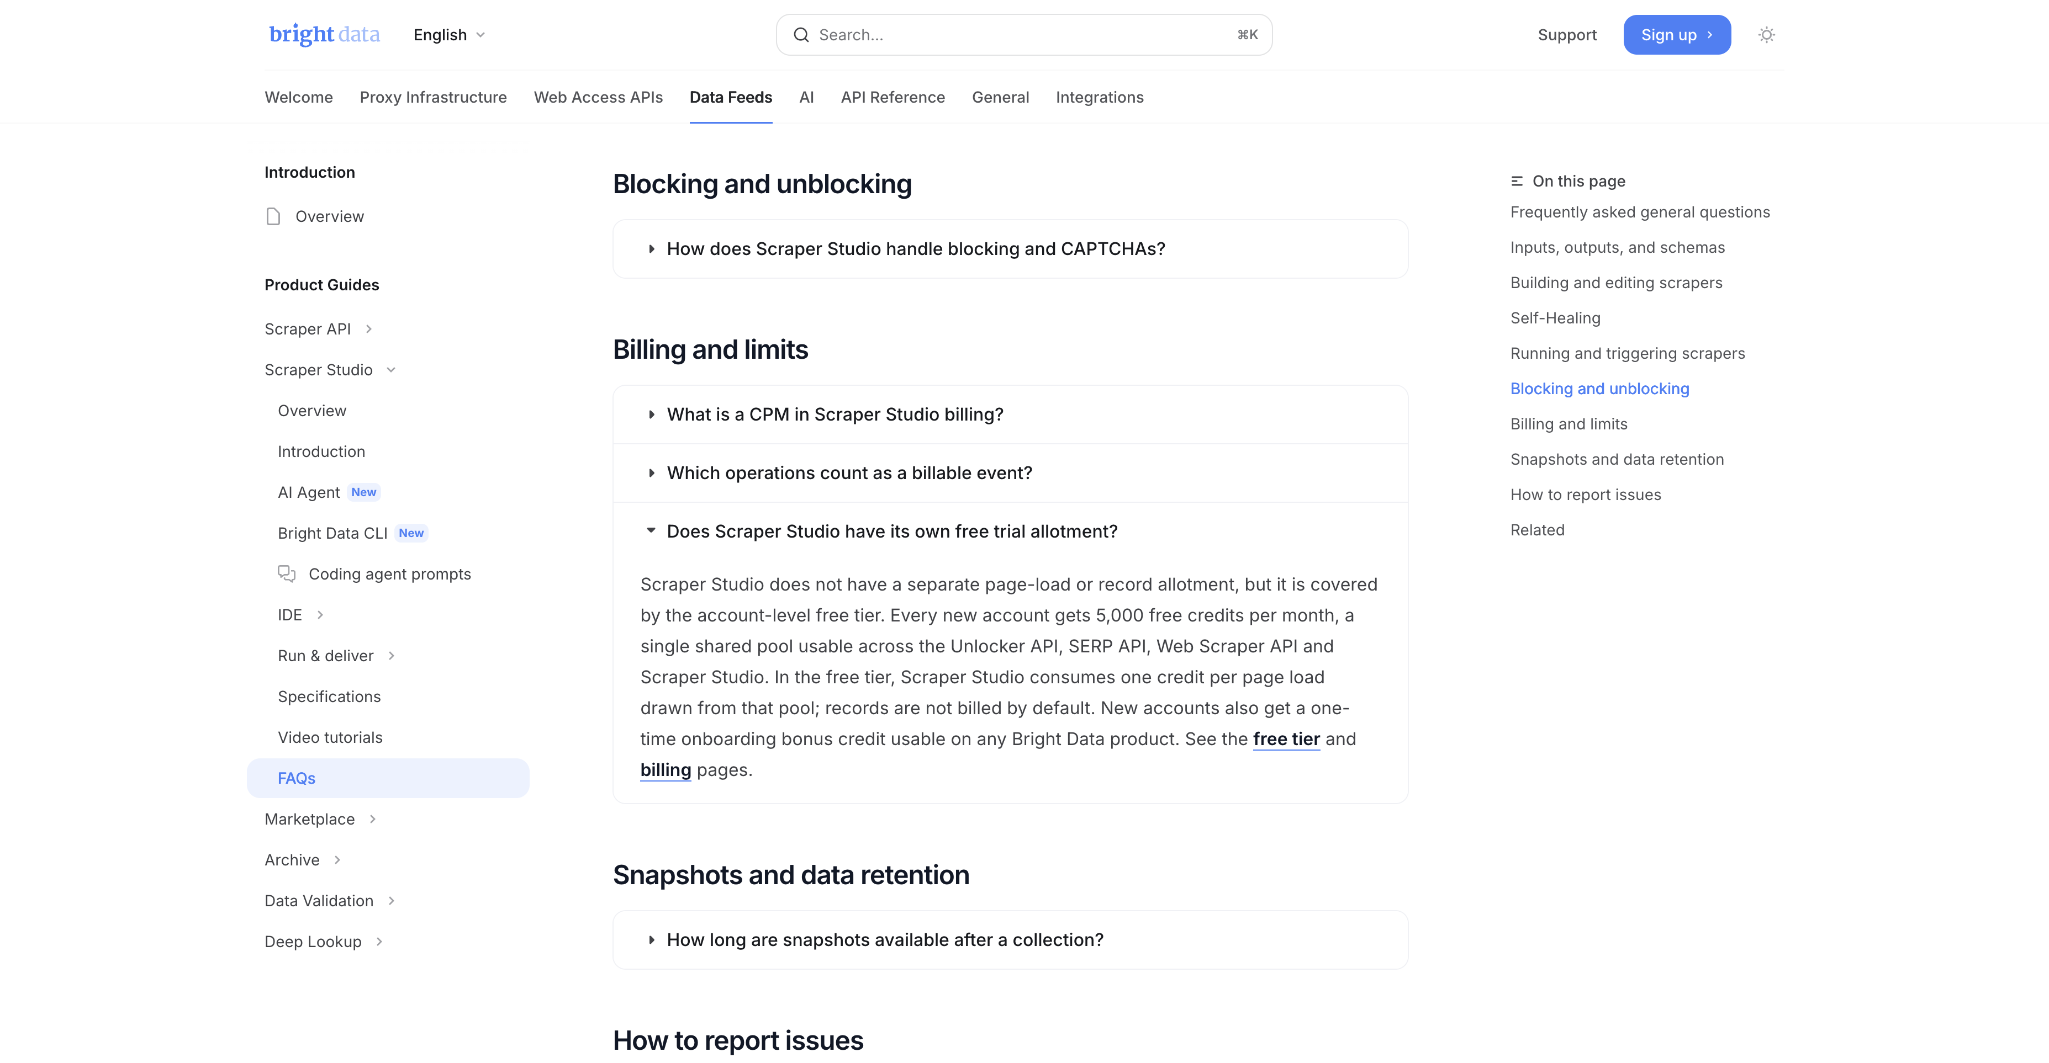The height and width of the screenshot is (1063, 2049).
Task: Follow the billing link
Action: pyautogui.click(x=666, y=769)
